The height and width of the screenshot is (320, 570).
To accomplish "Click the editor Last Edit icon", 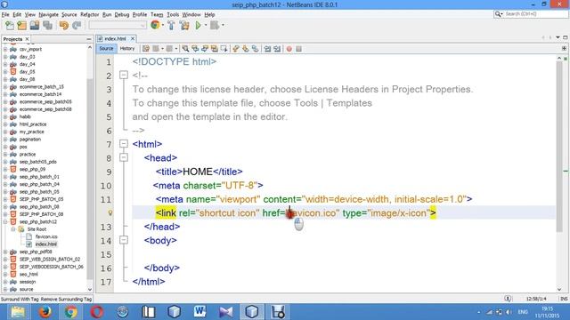I will [x=146, y=49].
